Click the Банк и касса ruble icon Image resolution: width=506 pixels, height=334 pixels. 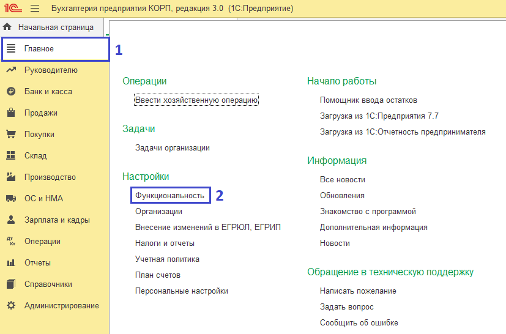point(10,91)
